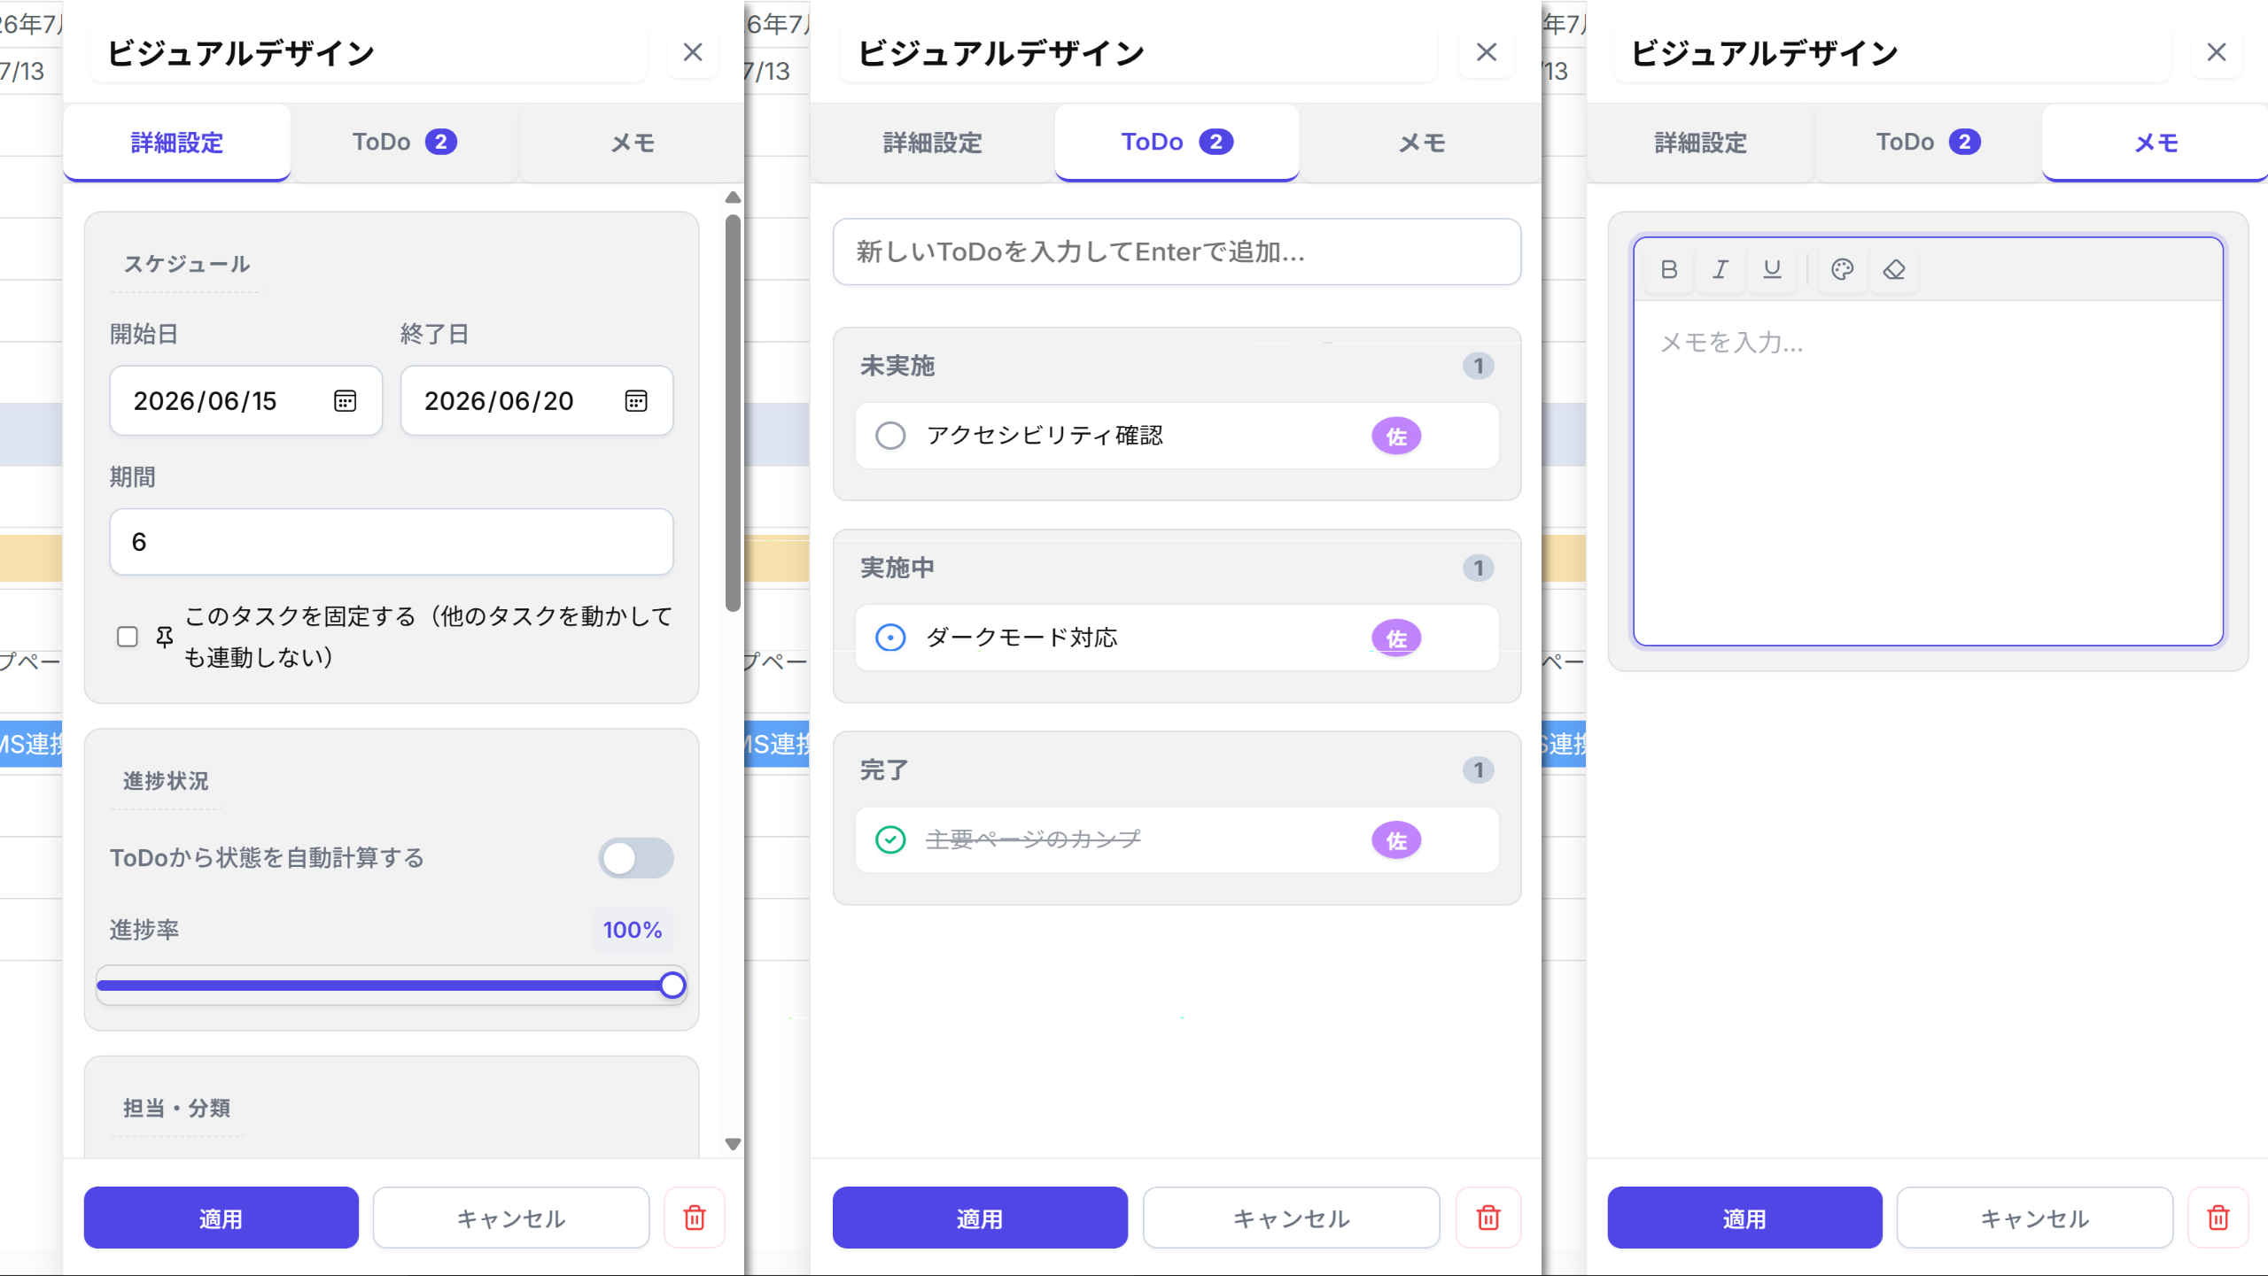The height and width of the screenshot is (1276, 2268).
Task: Click the 開始日 date field 2026/06/15
Action: (x=246, y=401)
